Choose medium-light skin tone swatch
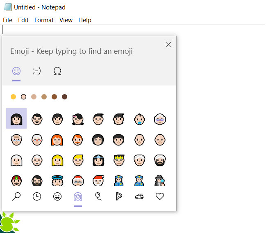Screen dimensions: 273x233 tap(34, 97)
